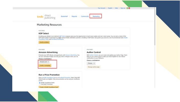Click the KDP Select heading
The image size is (180, 102).
(44, 33)
